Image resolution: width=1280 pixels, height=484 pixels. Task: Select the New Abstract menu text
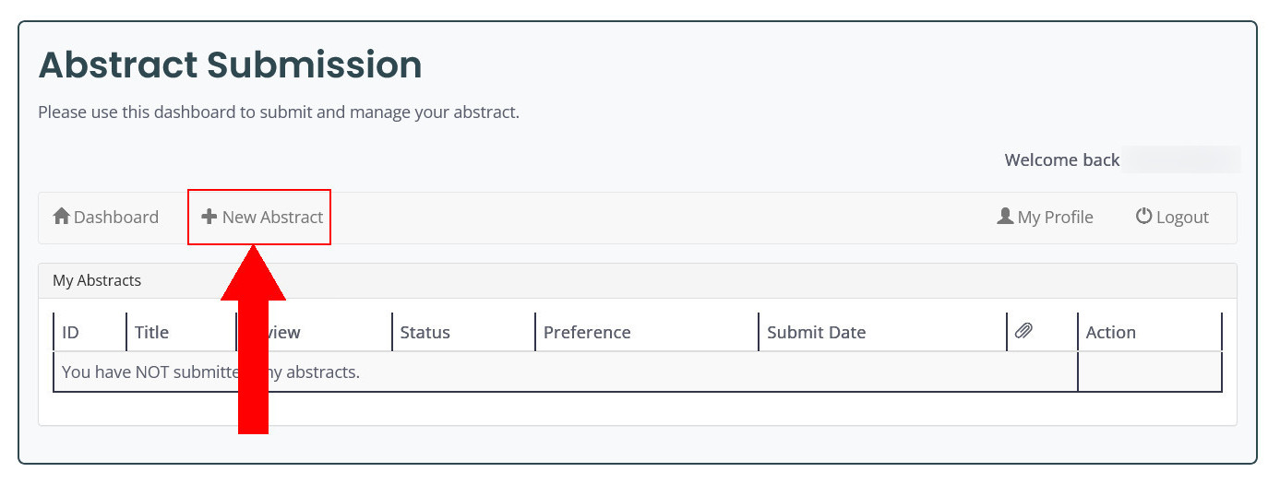click(x=272, y=218)
